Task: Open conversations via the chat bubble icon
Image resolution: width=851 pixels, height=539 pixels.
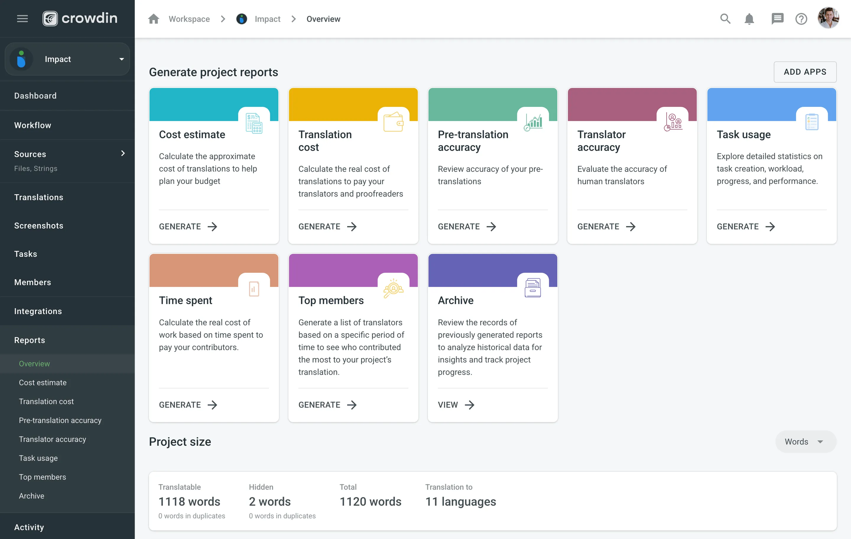Action: pyautogui.click(x=777, y=19)
